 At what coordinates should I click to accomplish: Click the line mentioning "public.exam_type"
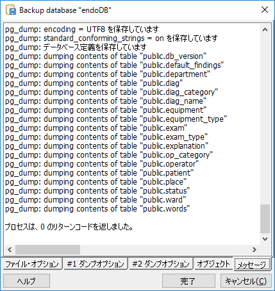(106, 137)
